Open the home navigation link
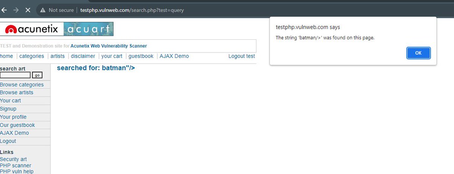 (x=6, y=56)
